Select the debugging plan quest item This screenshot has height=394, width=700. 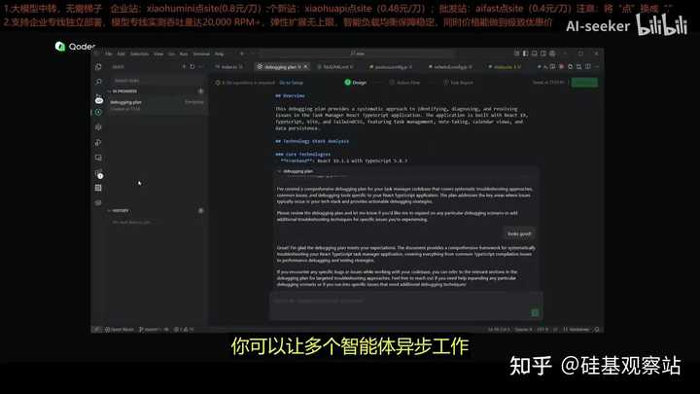click(x=157, y=105)
